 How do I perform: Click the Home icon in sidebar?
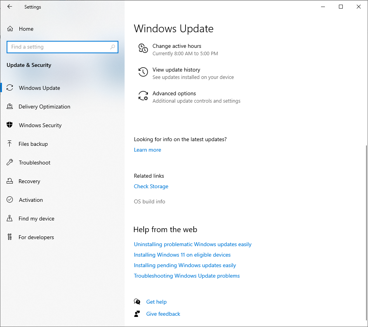10,29
